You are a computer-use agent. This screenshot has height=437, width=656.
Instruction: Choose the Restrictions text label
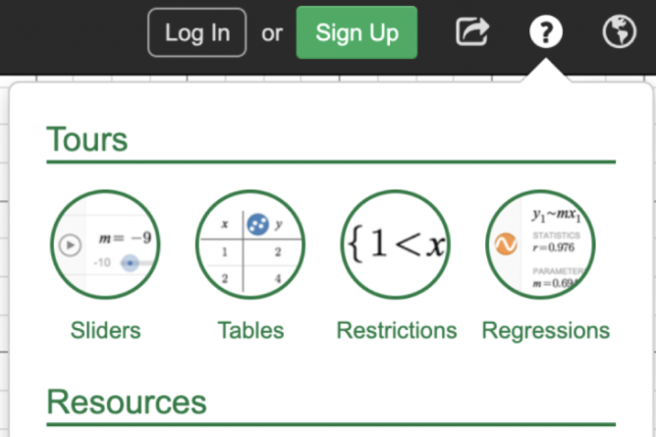(396, 330)
